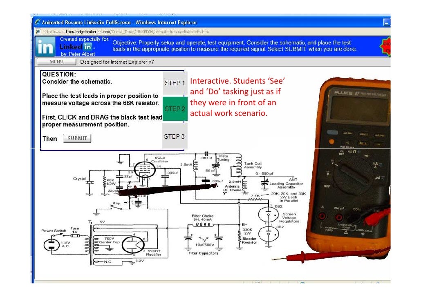The height and width of the screenshot is (297, 421).
Task: Click the address bar URL field
Action: [x=212, y=32]
